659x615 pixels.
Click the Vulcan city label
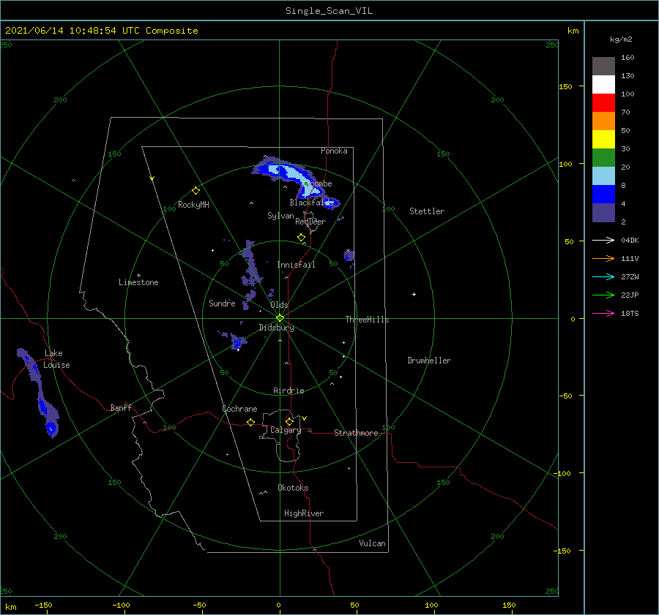pyautogui.click(x=373, y=543)
